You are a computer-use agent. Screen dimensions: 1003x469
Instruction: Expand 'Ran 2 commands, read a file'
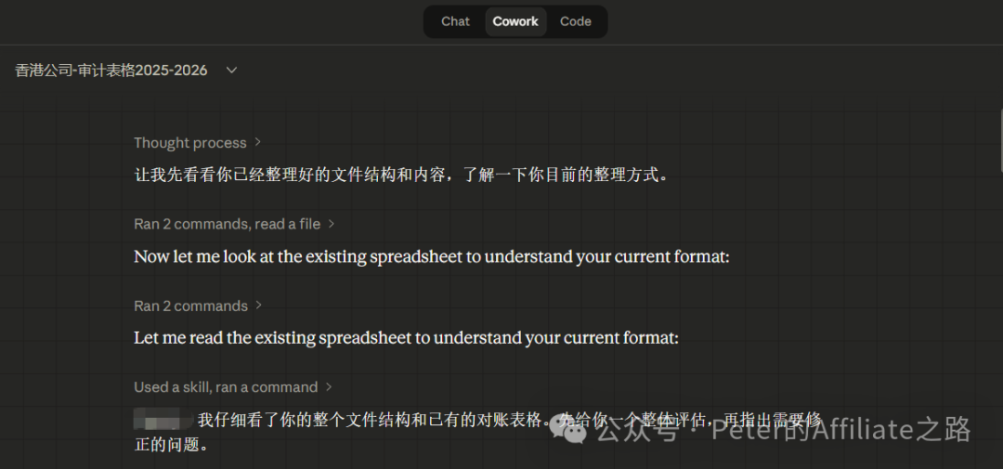tap(234, 224)
